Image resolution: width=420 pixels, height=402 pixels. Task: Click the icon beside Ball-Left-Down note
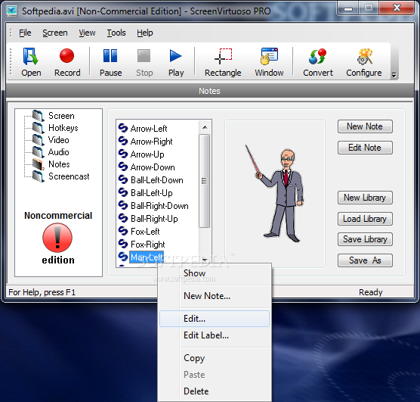click(123, 179)
